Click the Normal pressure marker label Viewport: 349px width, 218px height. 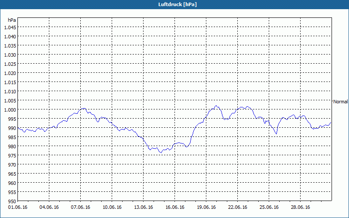tap(341, 102)
